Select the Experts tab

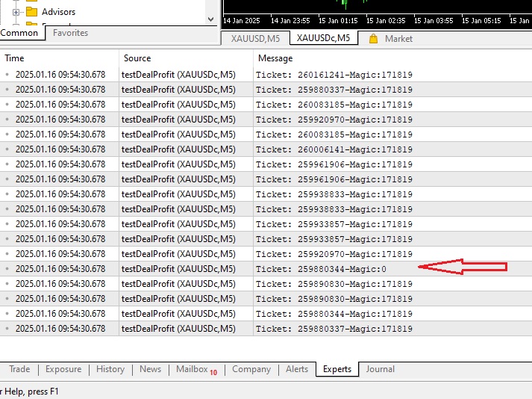tap(337, 369)
